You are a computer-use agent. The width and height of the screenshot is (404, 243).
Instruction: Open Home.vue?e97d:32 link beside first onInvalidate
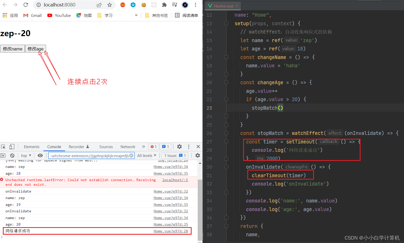pos(171,191)
